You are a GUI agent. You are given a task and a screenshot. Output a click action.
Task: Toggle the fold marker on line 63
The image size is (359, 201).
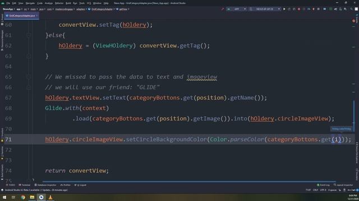[x=29, y=56]
